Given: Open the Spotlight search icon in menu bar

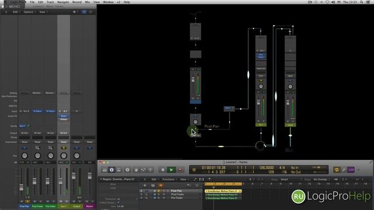Looking at the screenshot, I should [362, 2].
